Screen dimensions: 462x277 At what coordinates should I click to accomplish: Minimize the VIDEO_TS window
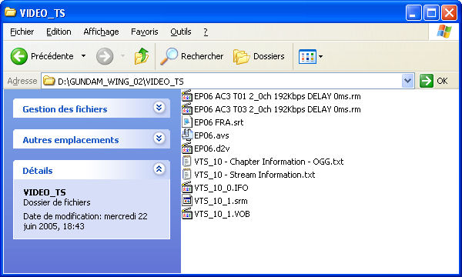(413, 13)
